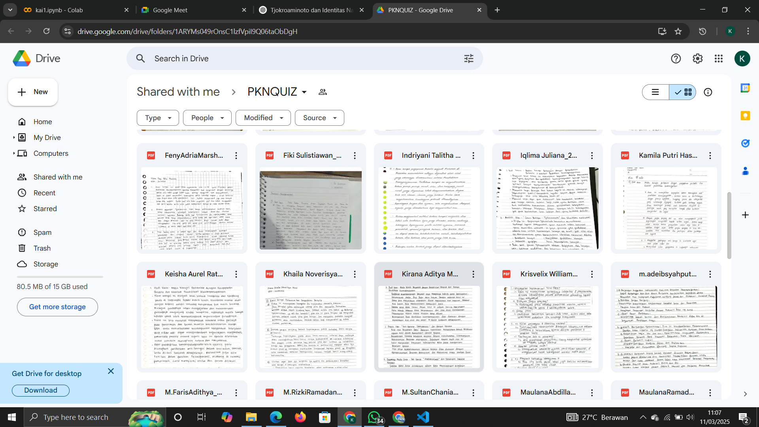Click the Get more storage button
This screenshot has height=427, width=759.
tap(57, 307)
